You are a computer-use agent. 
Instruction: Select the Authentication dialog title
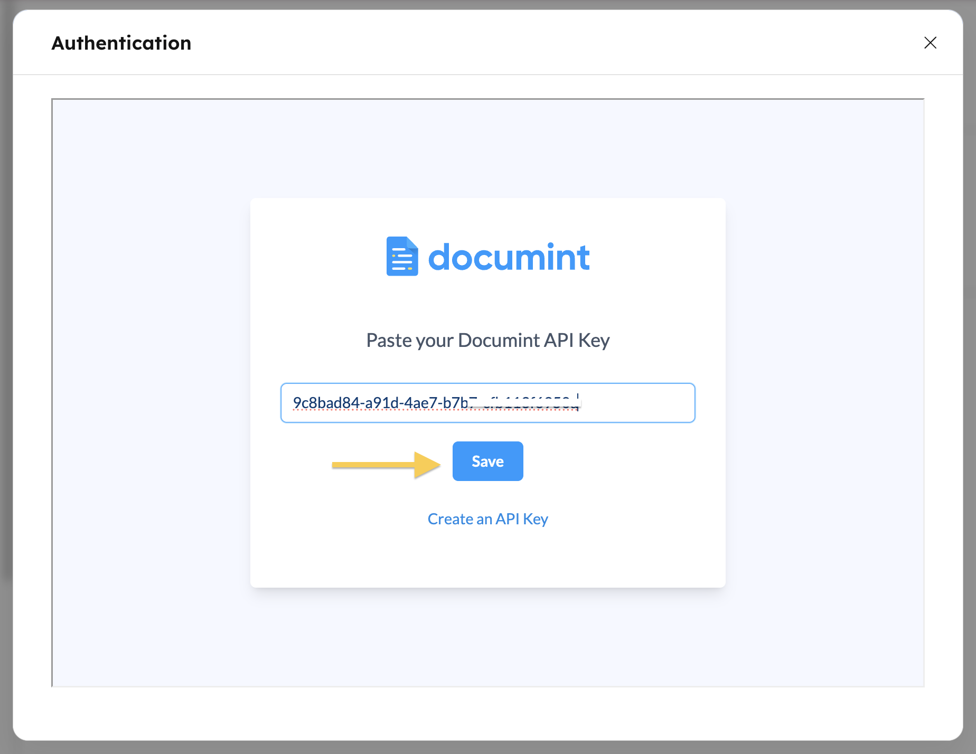(x=121, y=43)
